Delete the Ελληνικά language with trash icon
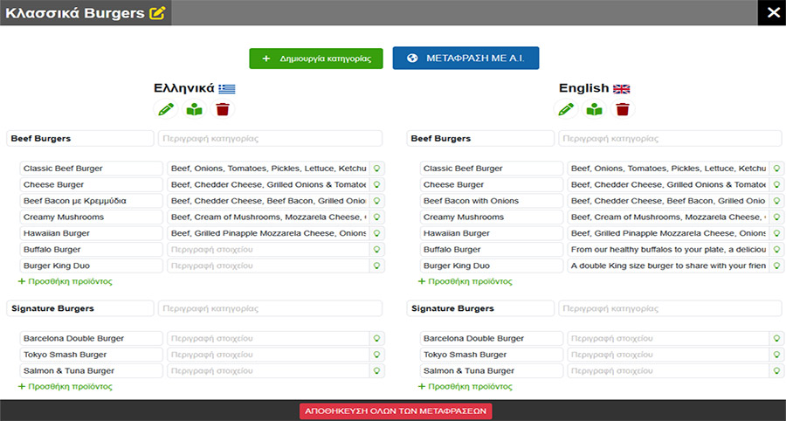This screenshot has width=786, height=421. point(223,109)
